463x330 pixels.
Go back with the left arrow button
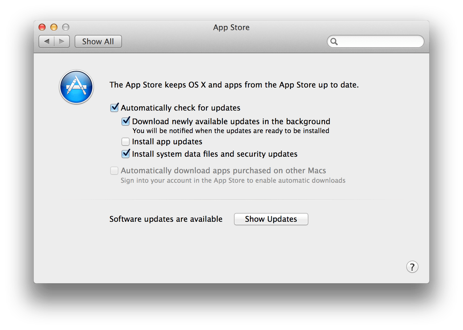coord(47,41)
